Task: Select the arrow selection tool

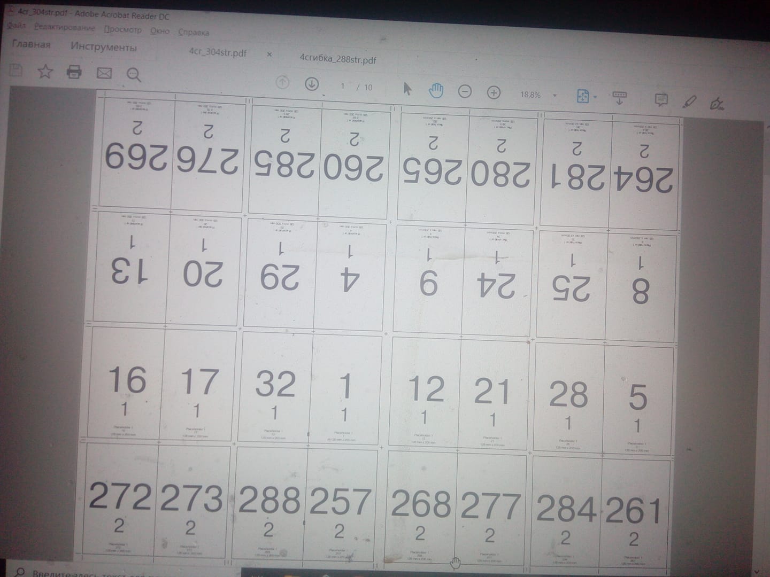Action: click(x=407, y=89)
